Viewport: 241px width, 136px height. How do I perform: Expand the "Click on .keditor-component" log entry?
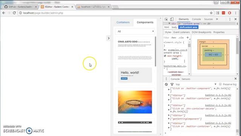click(x=169, y=90)
